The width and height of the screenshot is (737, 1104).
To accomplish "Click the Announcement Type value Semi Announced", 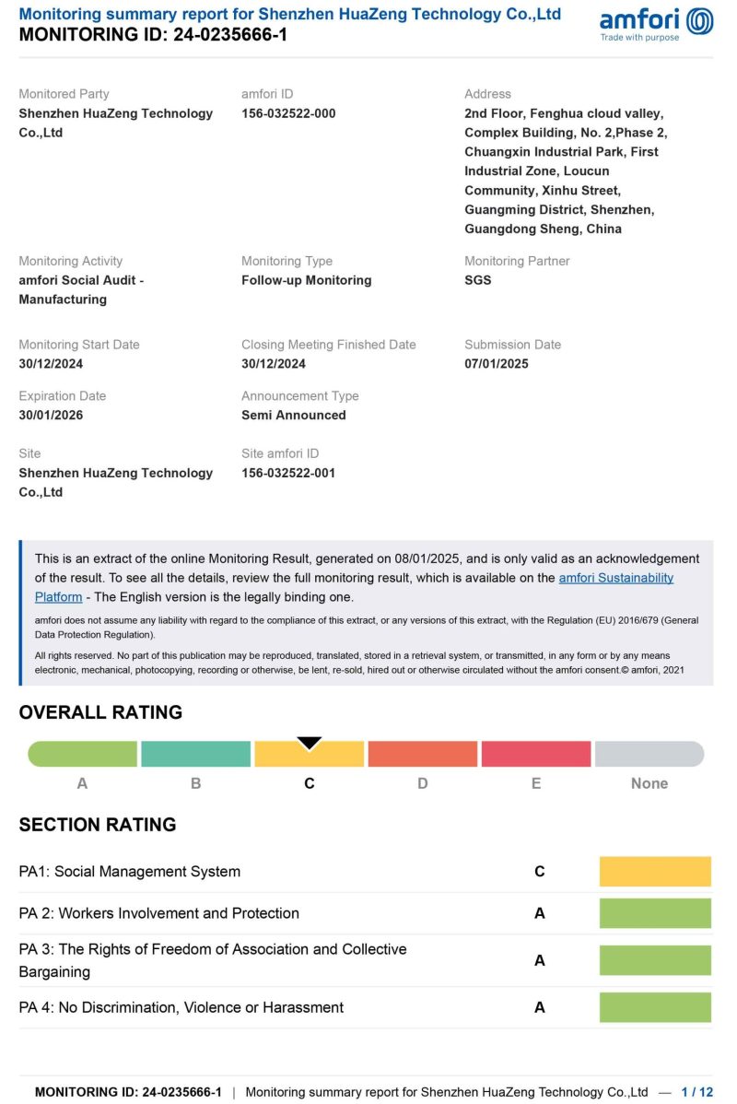I will [x=294, y=416].
